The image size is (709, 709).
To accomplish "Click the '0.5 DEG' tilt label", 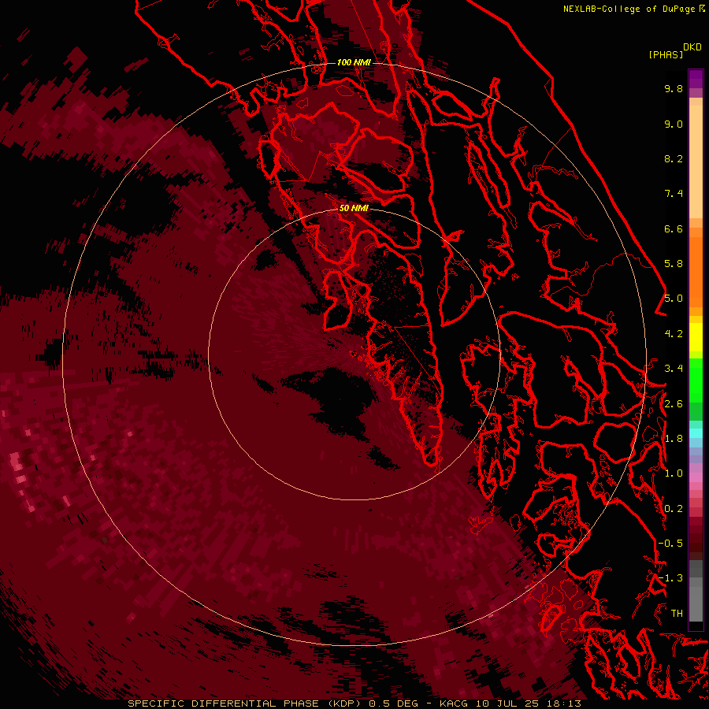I will [x=395, y=703].
